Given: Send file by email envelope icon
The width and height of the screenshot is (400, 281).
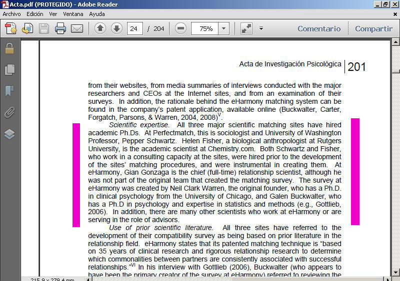Looking at the screenshot, I should pyautogui.click(x=77, y=28).
